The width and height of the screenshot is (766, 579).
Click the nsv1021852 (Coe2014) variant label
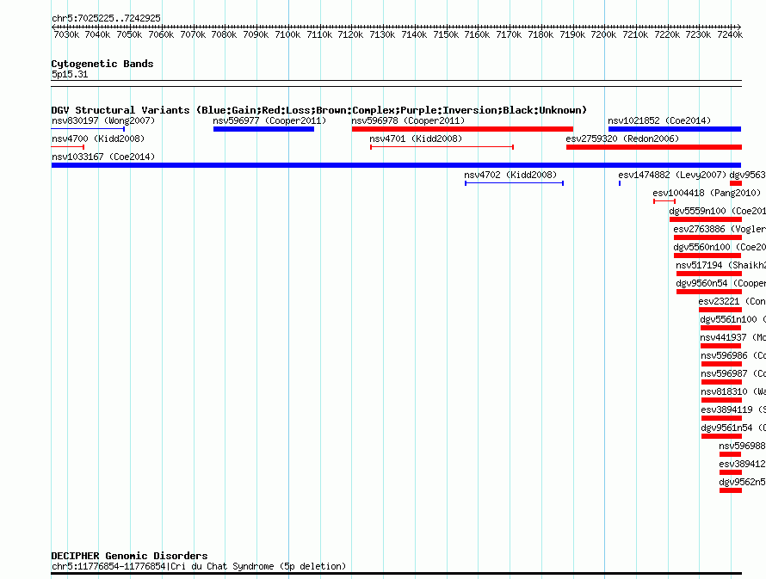tap(659, 120)
